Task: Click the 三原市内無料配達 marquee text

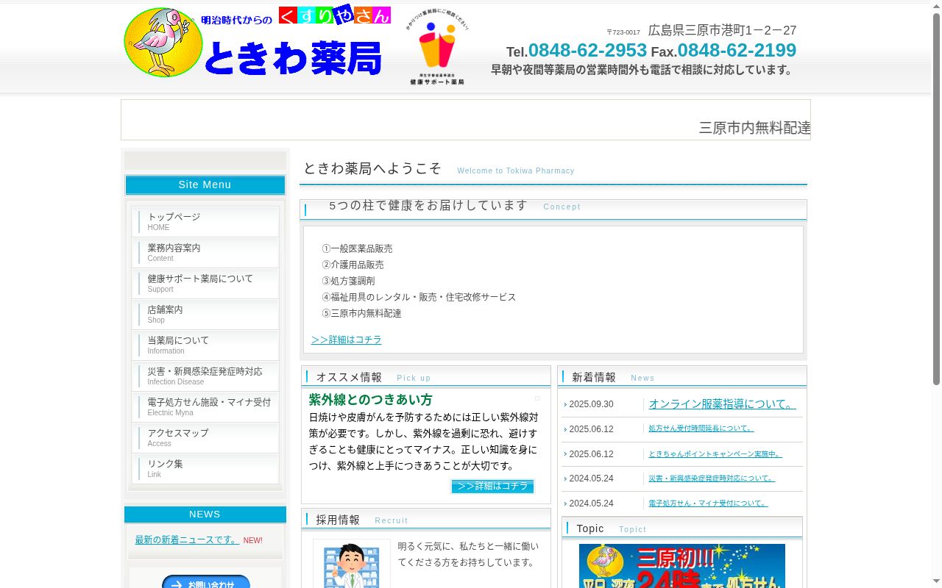Action: (755, 128)
